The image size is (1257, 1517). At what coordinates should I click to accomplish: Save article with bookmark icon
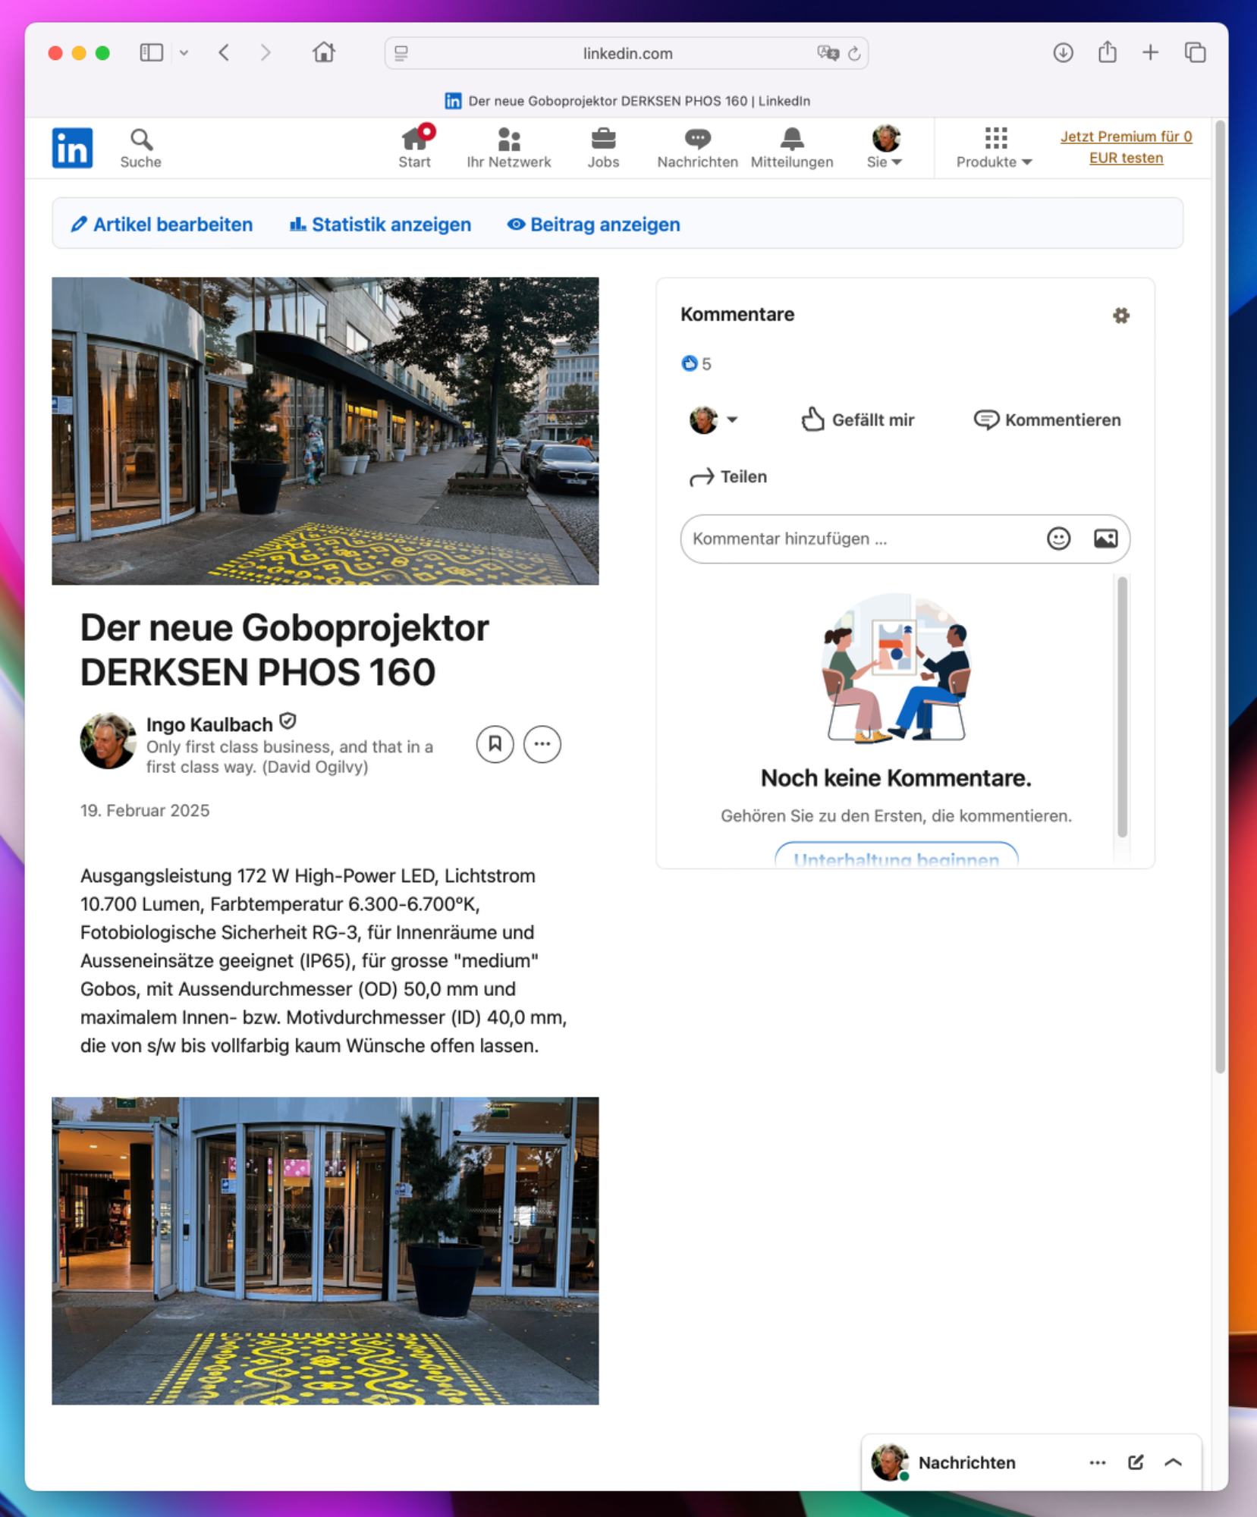coord(495,744)
